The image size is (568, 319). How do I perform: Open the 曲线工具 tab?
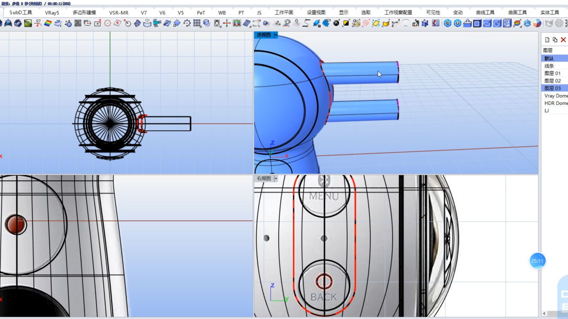click(x=485, y=13)
